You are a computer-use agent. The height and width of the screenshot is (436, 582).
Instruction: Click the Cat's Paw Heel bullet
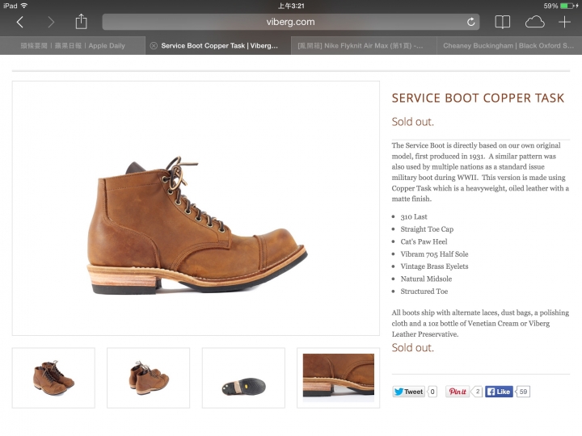tap(424, 241)
